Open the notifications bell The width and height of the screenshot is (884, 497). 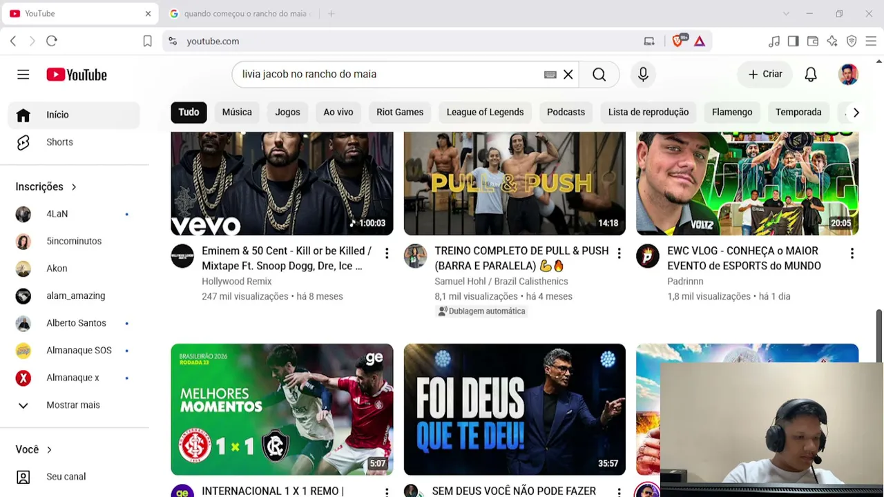click(811, 75)
